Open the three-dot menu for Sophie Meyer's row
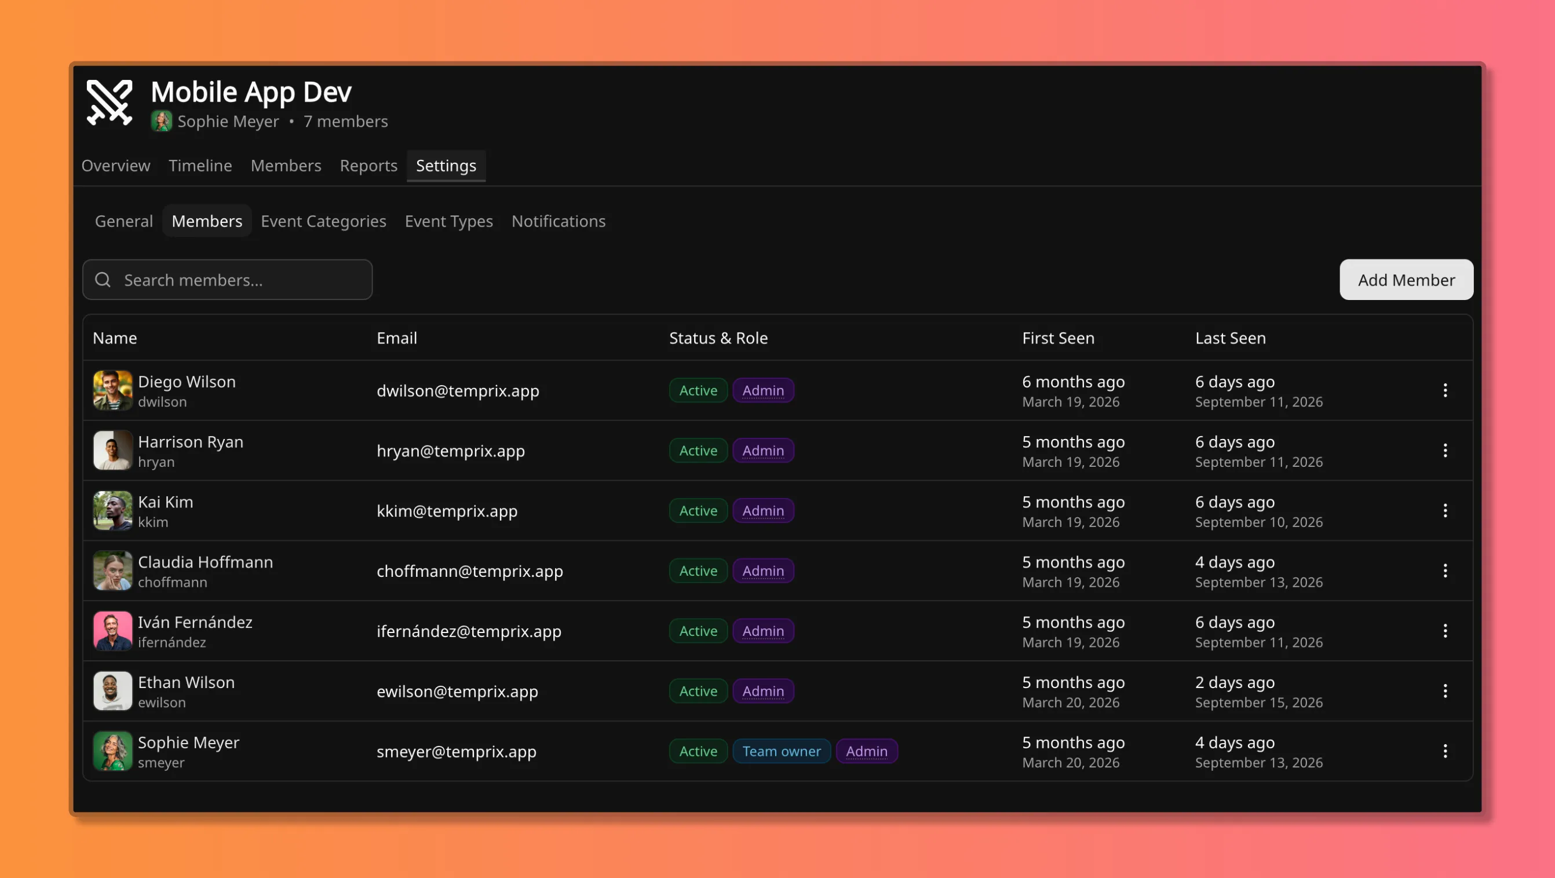1555x878 pixels. [1444, 751]
